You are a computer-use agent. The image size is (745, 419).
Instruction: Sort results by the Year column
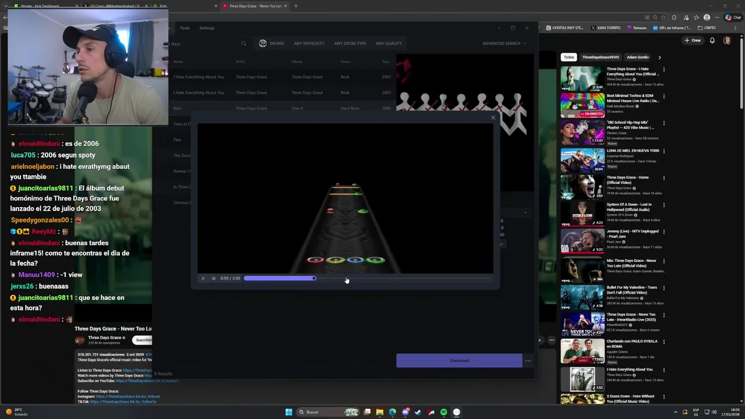[x=385, y=61]
